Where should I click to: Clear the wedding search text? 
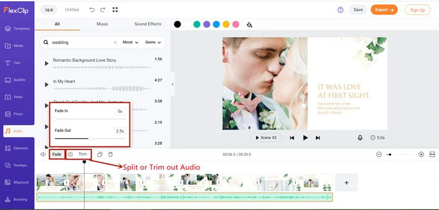coord(115,43)
